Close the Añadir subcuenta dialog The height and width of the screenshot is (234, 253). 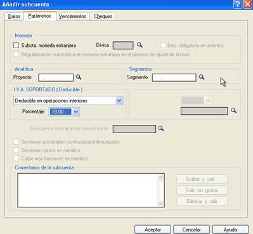(x=247, y=4)
